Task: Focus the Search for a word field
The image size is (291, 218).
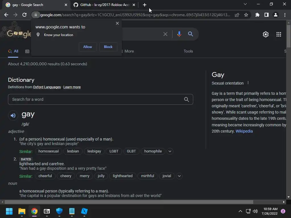Action: click(x=100, y=100)
